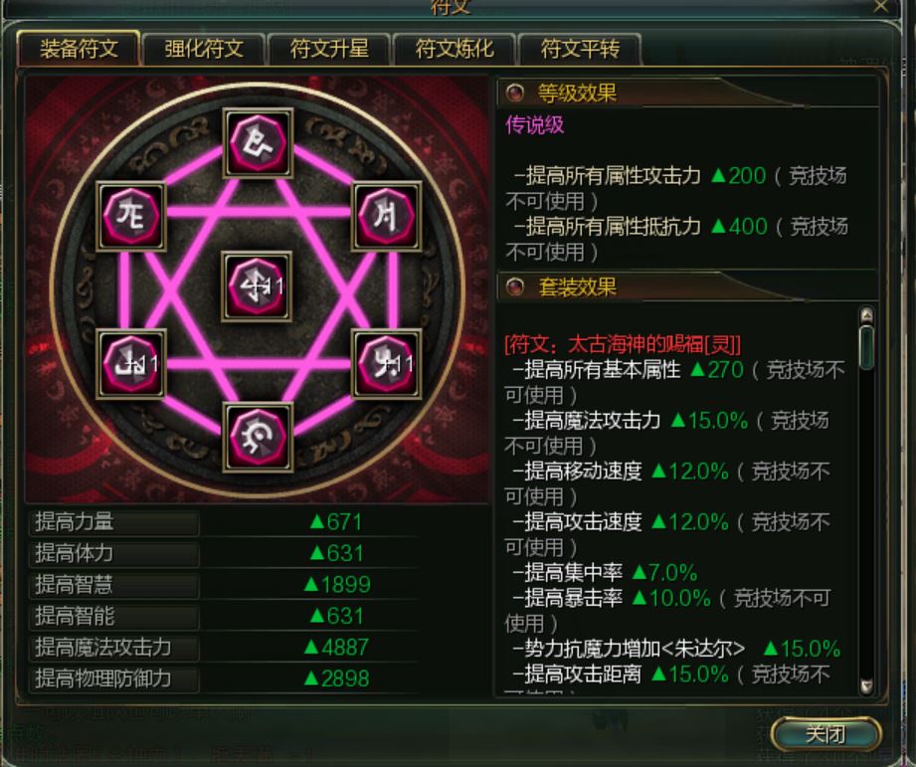This screenshot has height=767, width=916.
Task: Open the 符文升星 tab
Action: click(329, 49)
